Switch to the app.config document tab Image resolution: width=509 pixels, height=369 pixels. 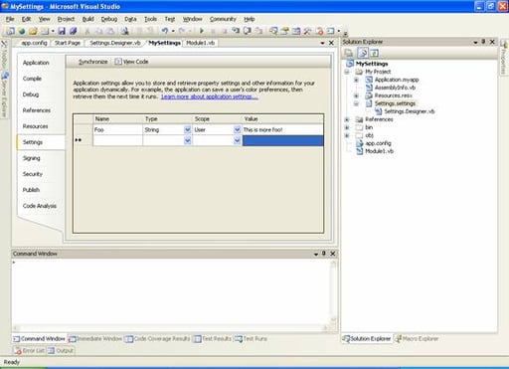pyautogui.click(x=34, y=43)
